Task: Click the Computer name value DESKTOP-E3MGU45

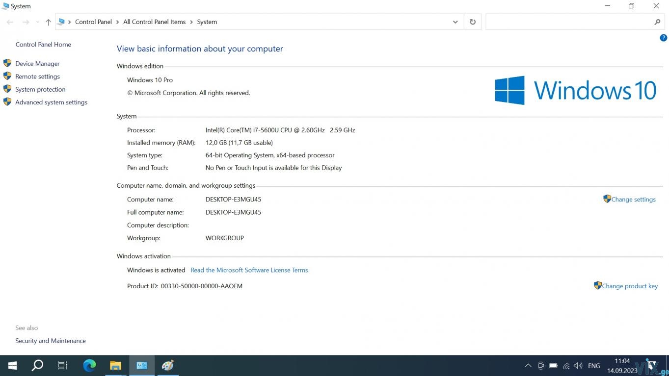Action: 233,200
